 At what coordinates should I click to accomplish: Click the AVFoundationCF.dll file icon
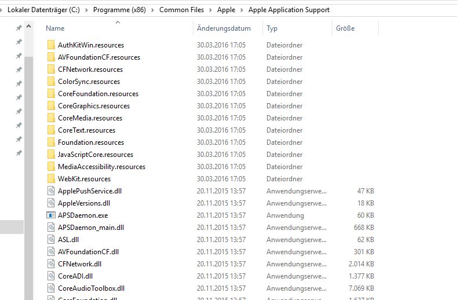pos(51,251)
